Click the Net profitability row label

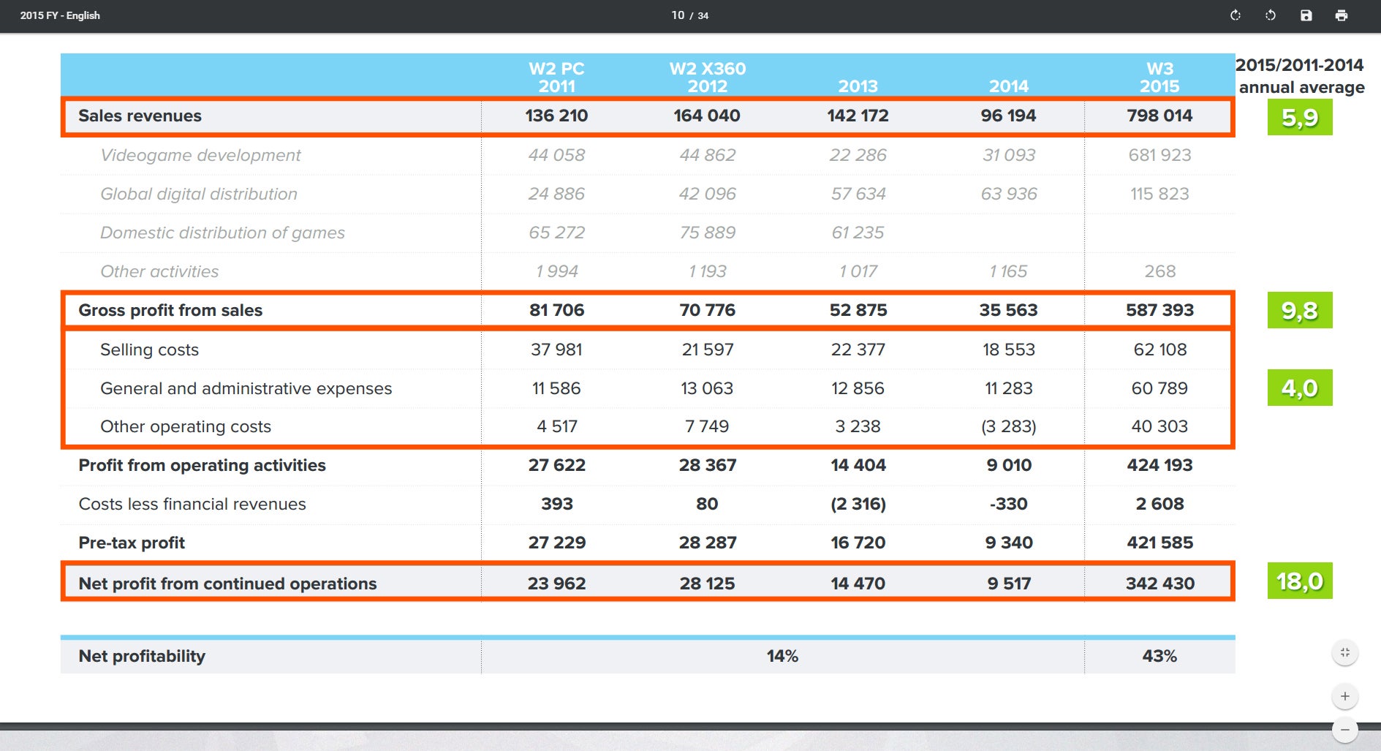tap(142, 656)
